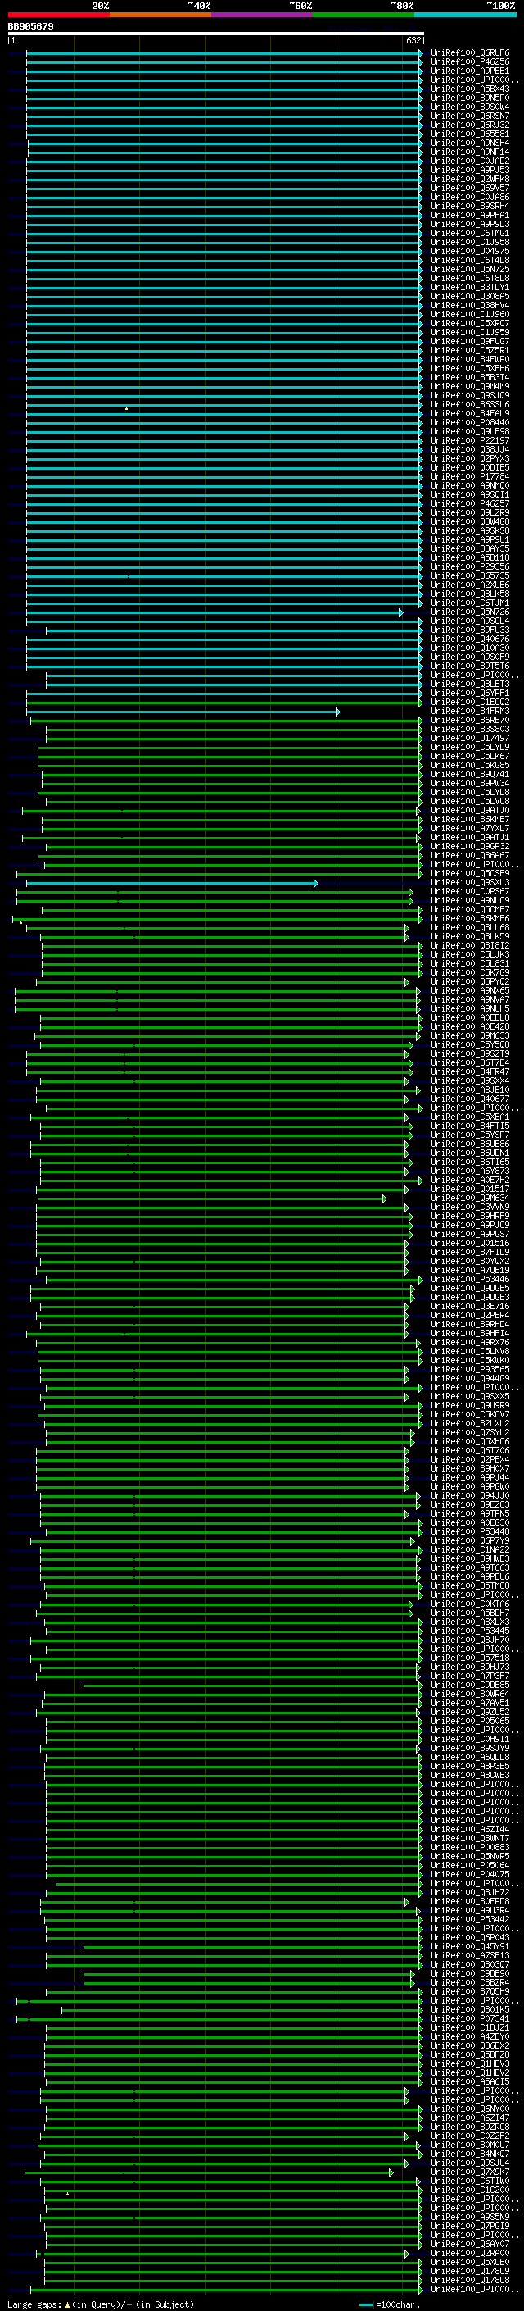The width and height of the screenshot is (524, 2311).
Task: Select hit label UniRef100_A9PJ53
Action: 469,170
